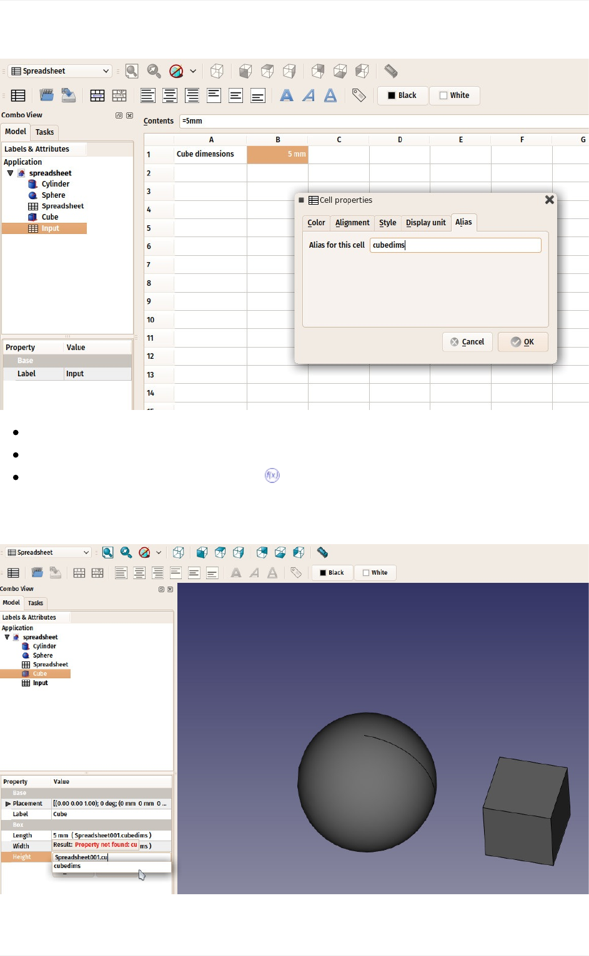Click White background color button, top screenshot

[x=455, y=95]
